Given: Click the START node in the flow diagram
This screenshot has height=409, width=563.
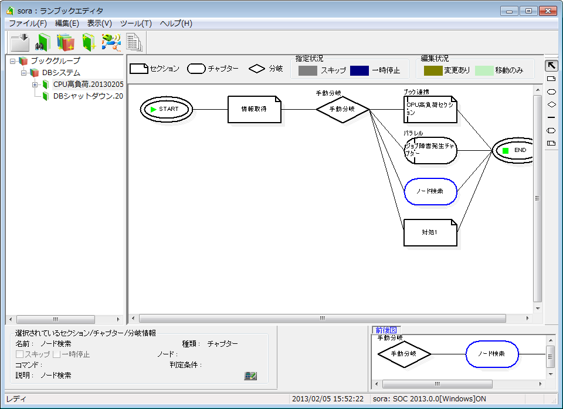Looking at the screenshot, I should pyautogui.click(x=166, y=109).
